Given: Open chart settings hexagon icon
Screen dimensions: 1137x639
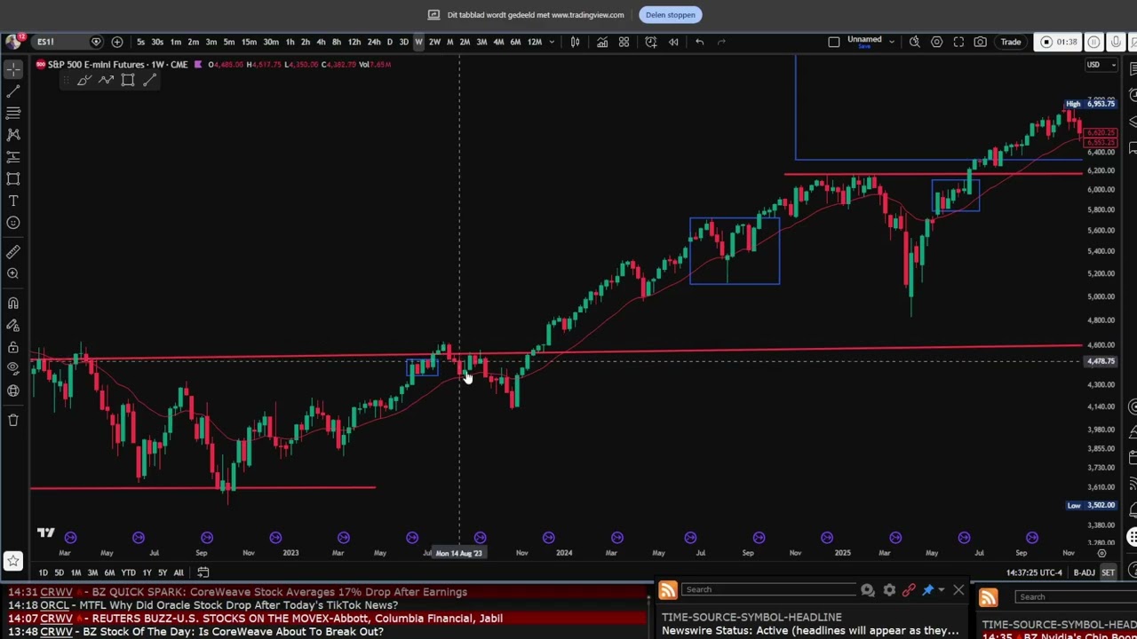Looking at the screenshot, I should pyautogui.click(x=936, y=42).
